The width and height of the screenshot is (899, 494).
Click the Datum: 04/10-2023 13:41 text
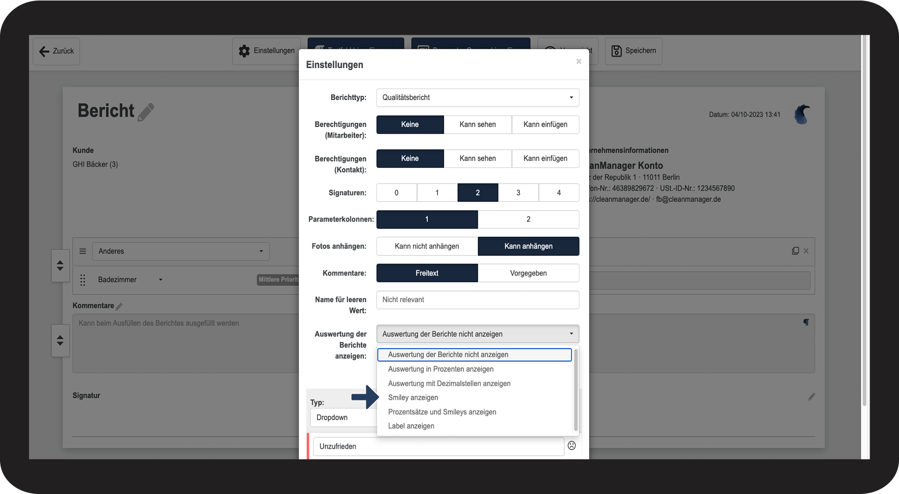pos(744,114)
